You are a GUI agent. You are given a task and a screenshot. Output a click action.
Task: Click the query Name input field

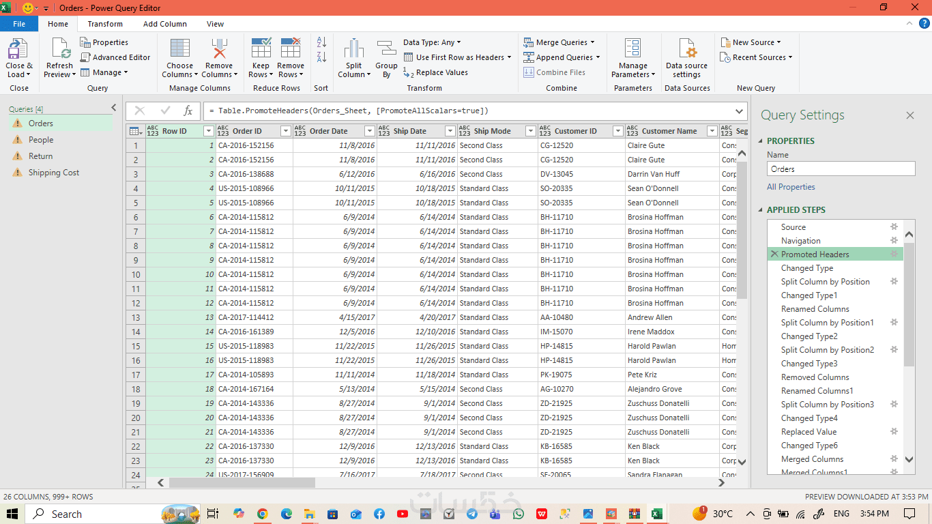(x=841, y=169)
